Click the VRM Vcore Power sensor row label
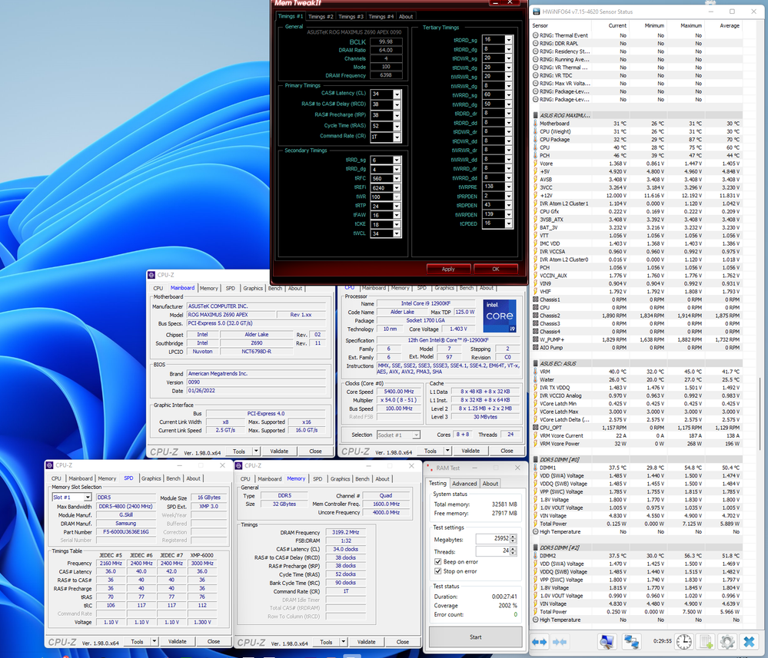This screenshot has width=768, height=658. [x=560, y=444]
